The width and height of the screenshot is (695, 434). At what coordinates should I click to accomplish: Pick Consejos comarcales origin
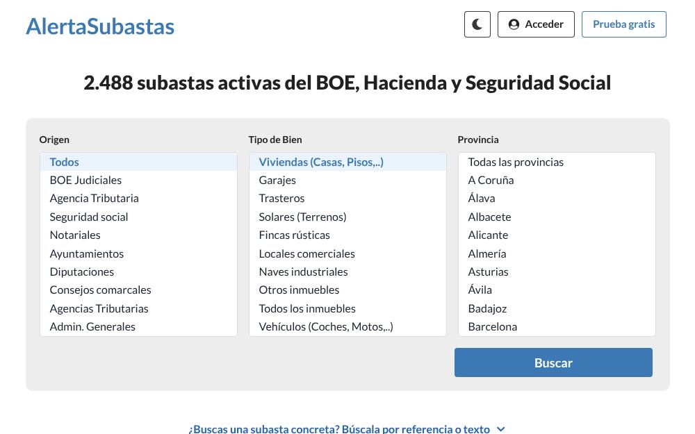(x=138, y=290)
